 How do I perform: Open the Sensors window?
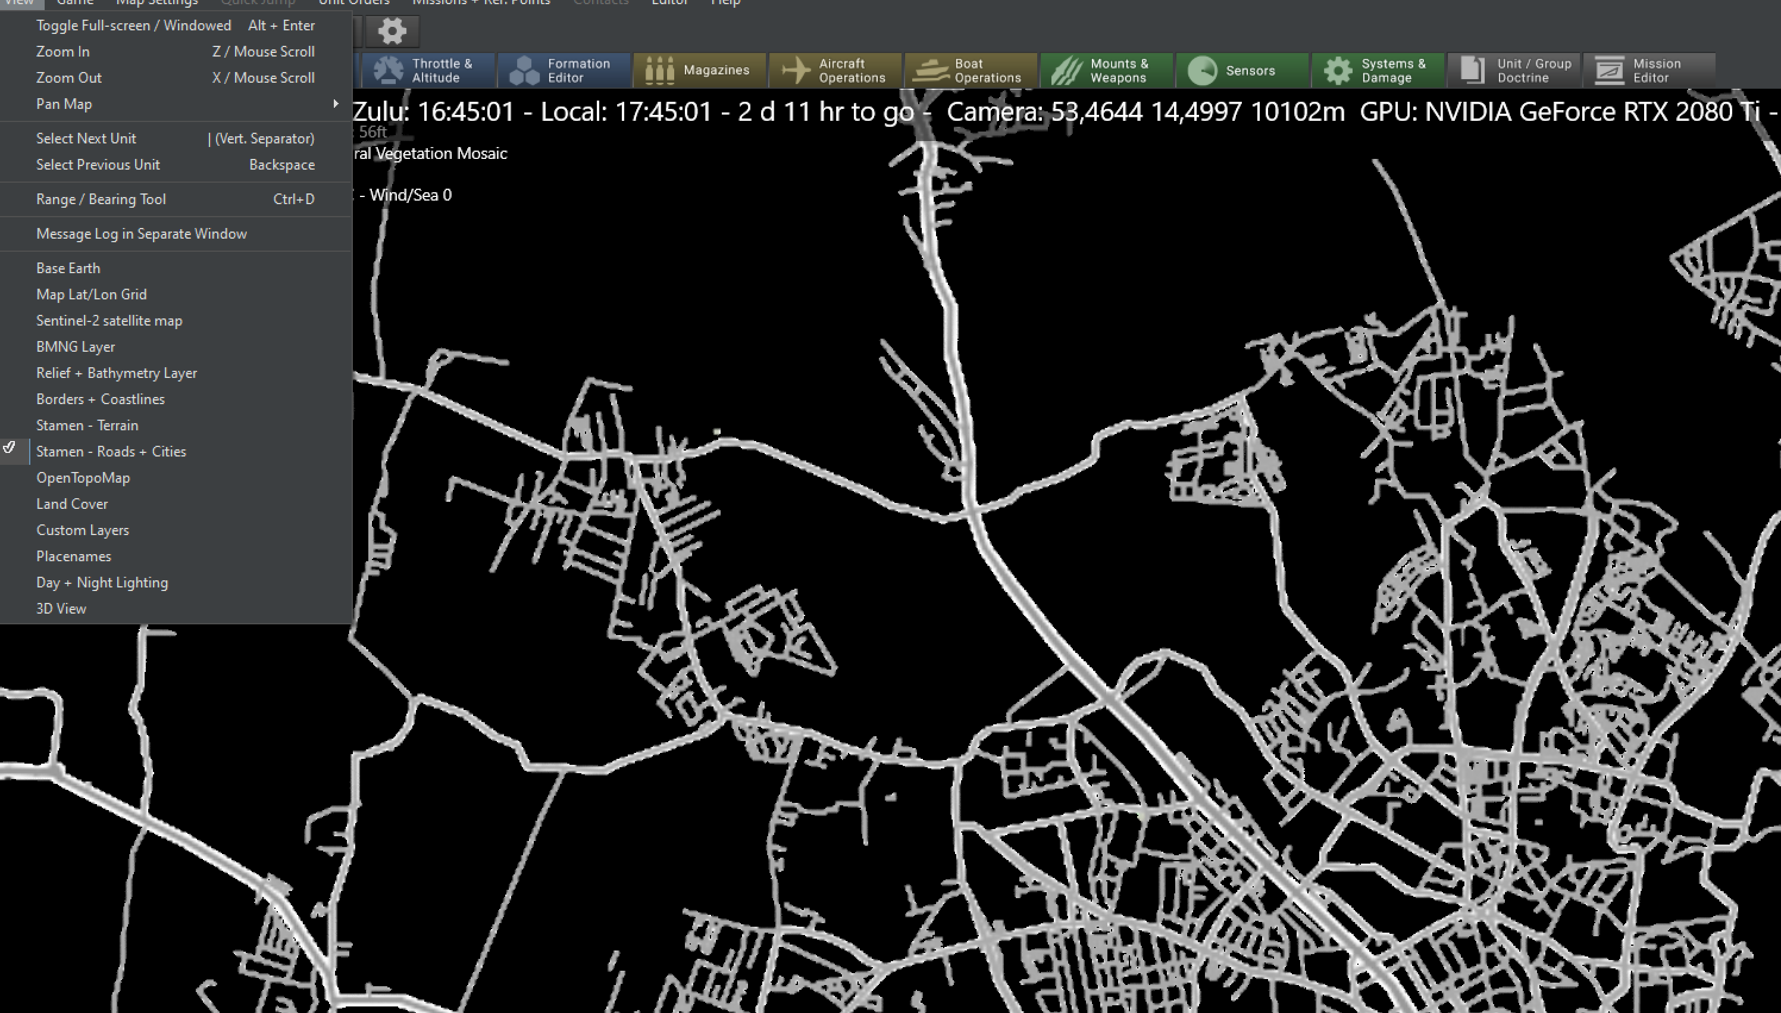pyautogui.click(x=1242, y=70)
